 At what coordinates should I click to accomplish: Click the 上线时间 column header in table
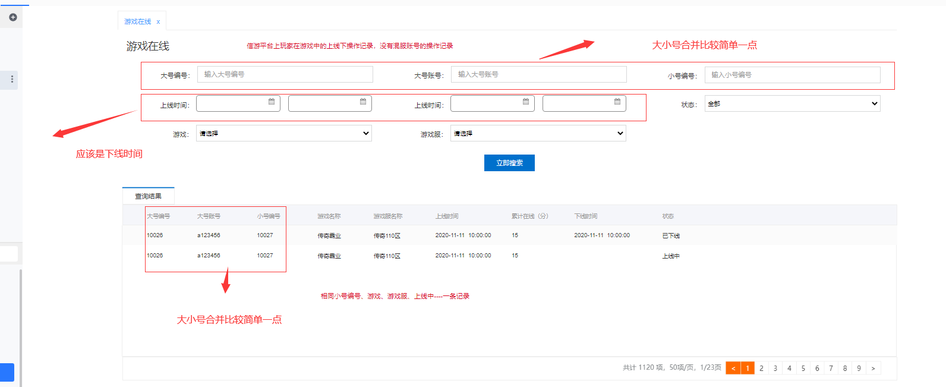pos(447,216)
